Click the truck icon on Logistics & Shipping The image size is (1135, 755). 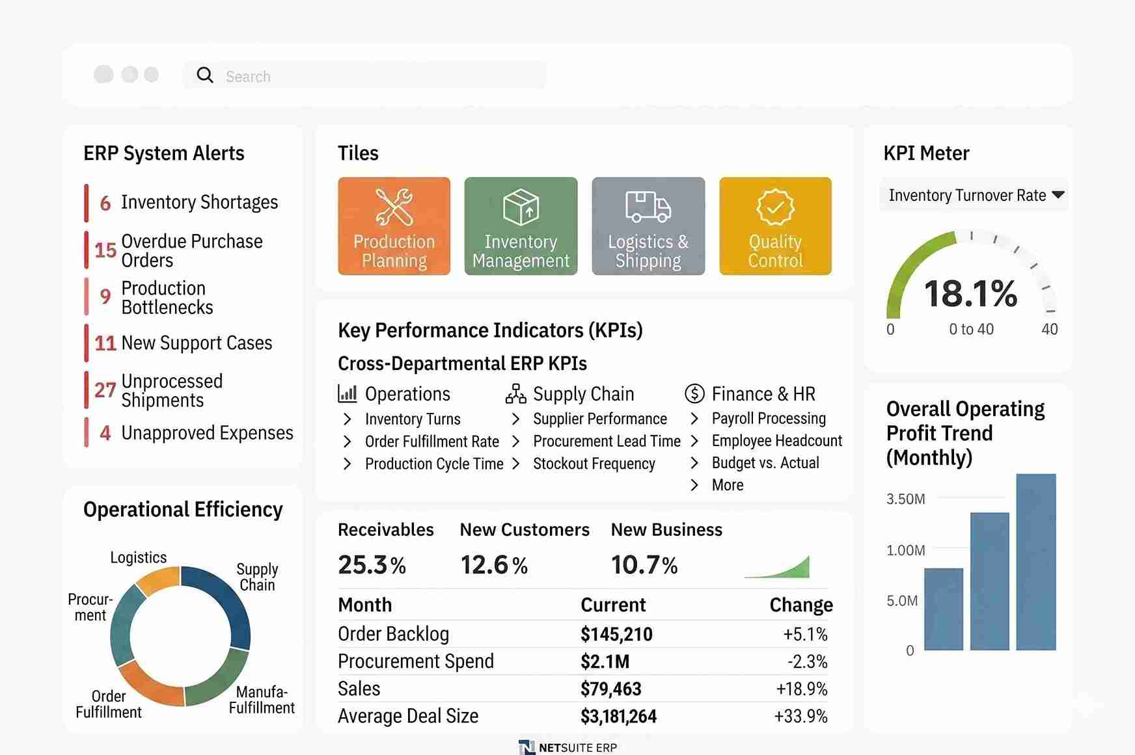coord(648,206)
